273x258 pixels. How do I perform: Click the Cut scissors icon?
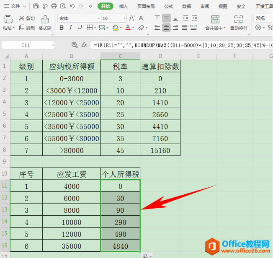click(x=22, y=18)
